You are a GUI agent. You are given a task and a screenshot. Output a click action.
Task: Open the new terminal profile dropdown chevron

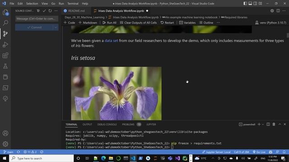(x=263, y=124)
